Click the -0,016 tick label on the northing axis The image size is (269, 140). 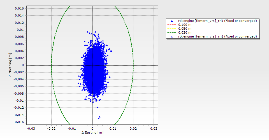[19, 122]
